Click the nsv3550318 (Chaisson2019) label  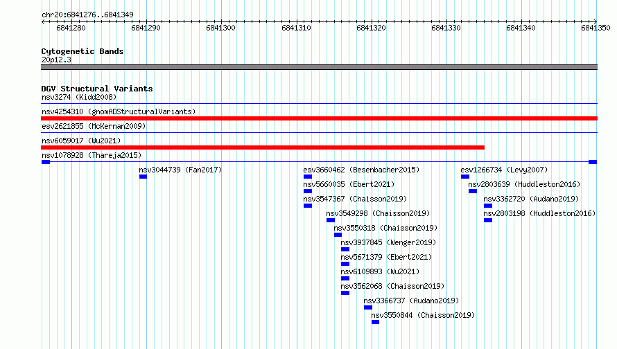click(x=385, y=228)
